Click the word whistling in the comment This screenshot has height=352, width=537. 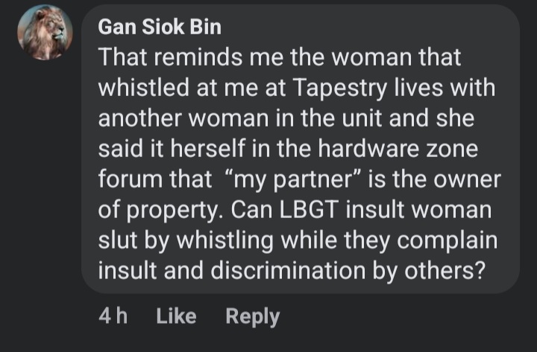[x=225, y=241]
